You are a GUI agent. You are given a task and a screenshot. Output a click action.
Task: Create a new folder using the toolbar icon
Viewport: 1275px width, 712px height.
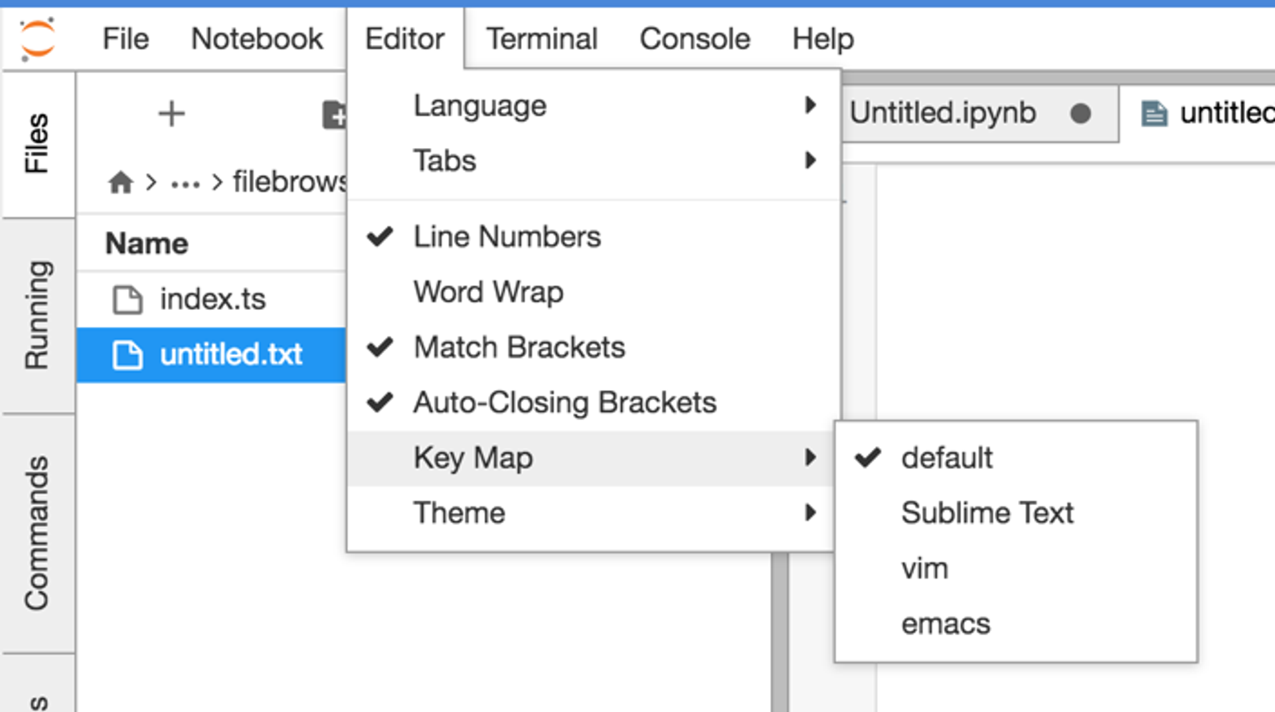[x=336, y=113]
